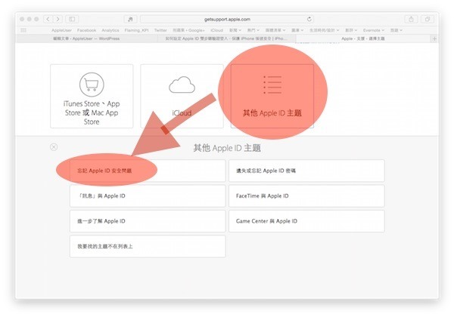Image resolution: width=454 pixels, height=317 pixels.
Task: Open the Flaming_KPI bookmark
Action: (x=136, y=30)
